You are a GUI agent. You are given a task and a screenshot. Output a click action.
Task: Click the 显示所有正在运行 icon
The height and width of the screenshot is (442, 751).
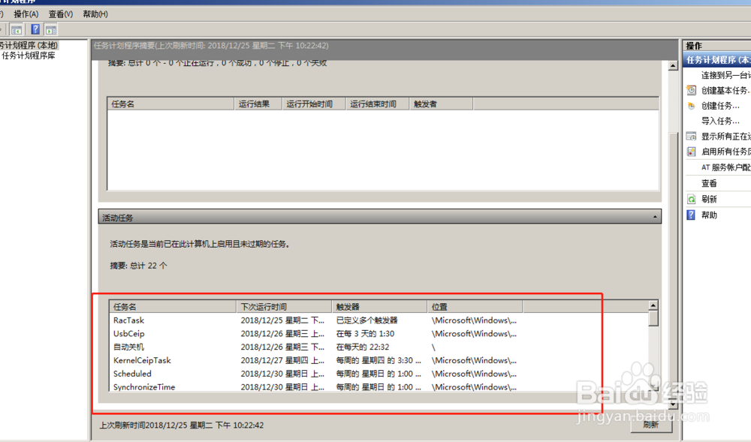[691, 137]
